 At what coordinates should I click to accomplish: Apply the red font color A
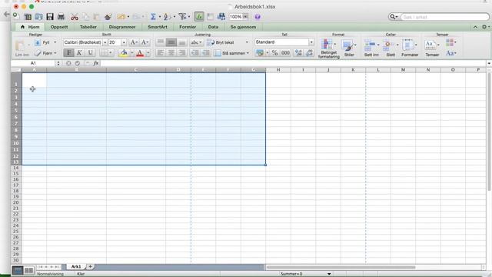[140, 53]
